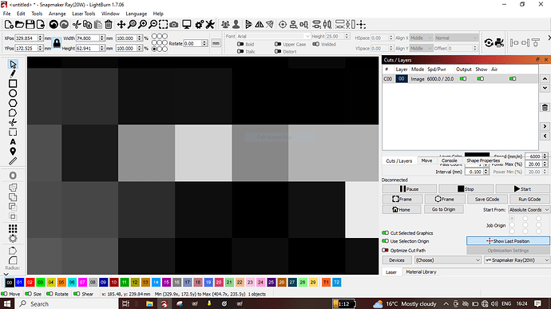The height and width of the screenshot is (309, 551).
Task: Click the Open file folder icon
Action: pos(20,24)
